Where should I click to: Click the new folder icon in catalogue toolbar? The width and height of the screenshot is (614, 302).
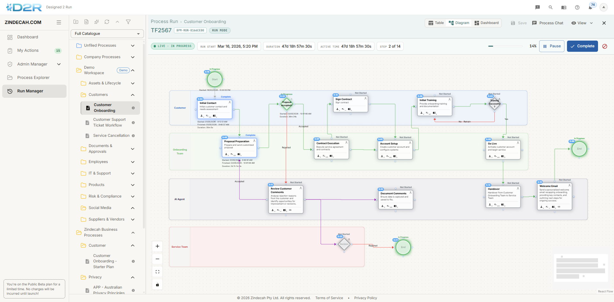pyautogui.click(x=76, y=22)
